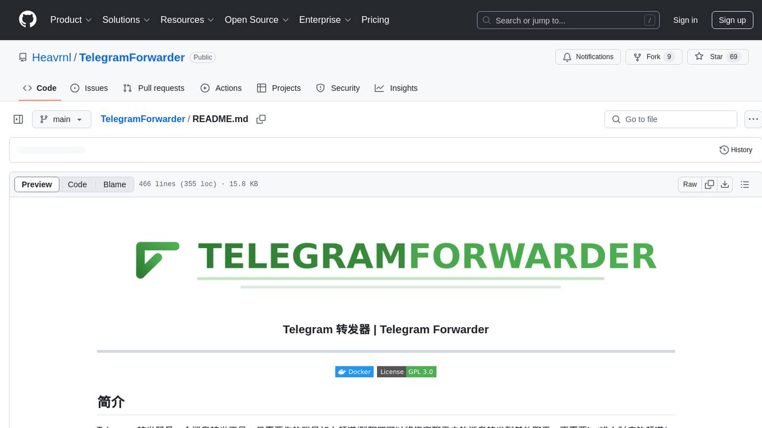Switch to the Code tab
This screenshot has height=428, width=762.
point(39,88)
